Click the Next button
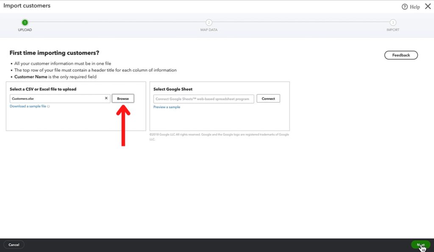 coord(420,244)
